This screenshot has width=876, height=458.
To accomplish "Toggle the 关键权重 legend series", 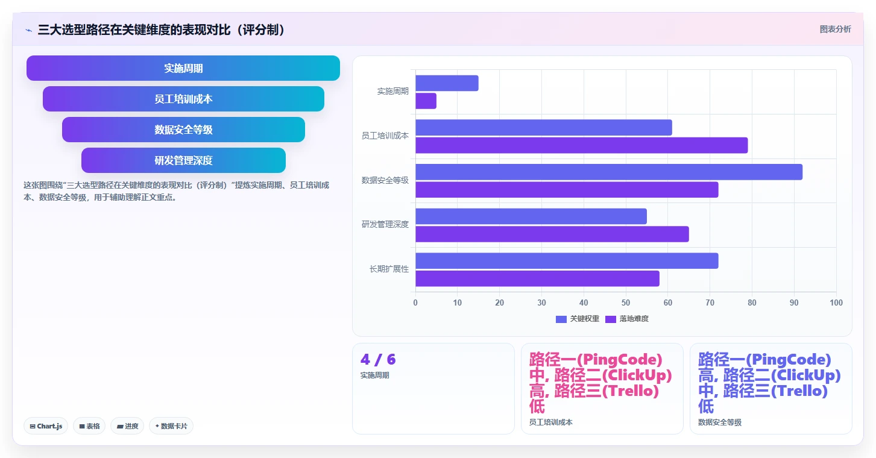I will pyautogui.click(x=578, y=319).
